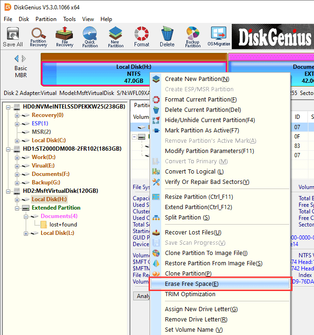Viewport: 314px width, 335px height.
Task: Choose Resize Partition in the context menu
Action: tap(199, 197)
